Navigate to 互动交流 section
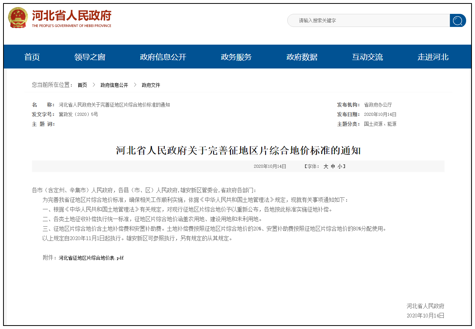 click(x=367, y=57)
